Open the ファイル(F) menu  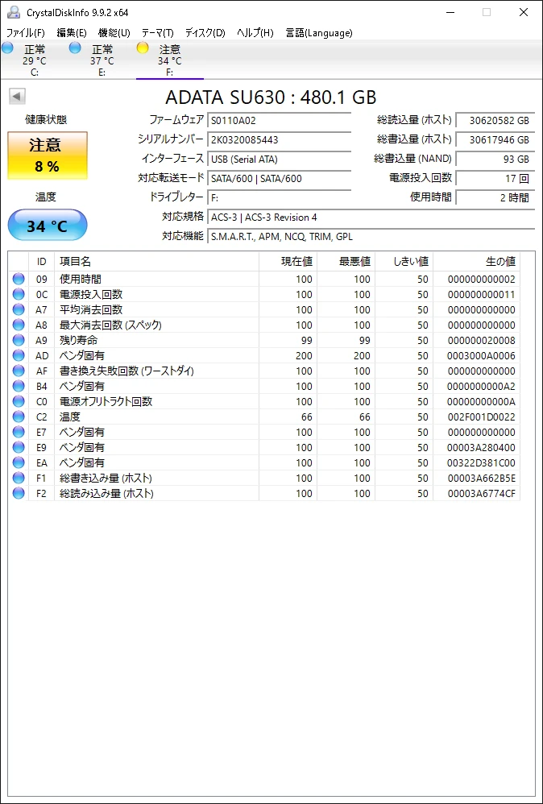(25, 33)
